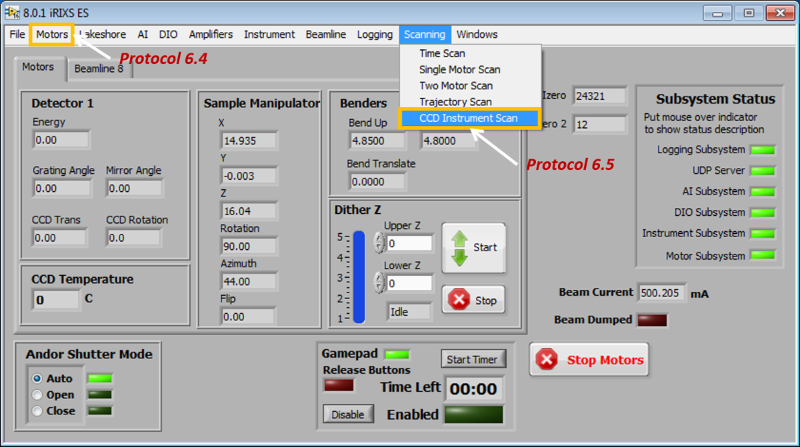This screenshot has width=800, height=447.
Task: Click the Logging Subsystem status LED
Action: [763, 150]
